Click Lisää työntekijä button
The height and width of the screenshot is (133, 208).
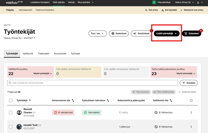(167, 34)
